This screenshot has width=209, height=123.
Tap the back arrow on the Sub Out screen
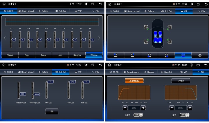[100, 65]
